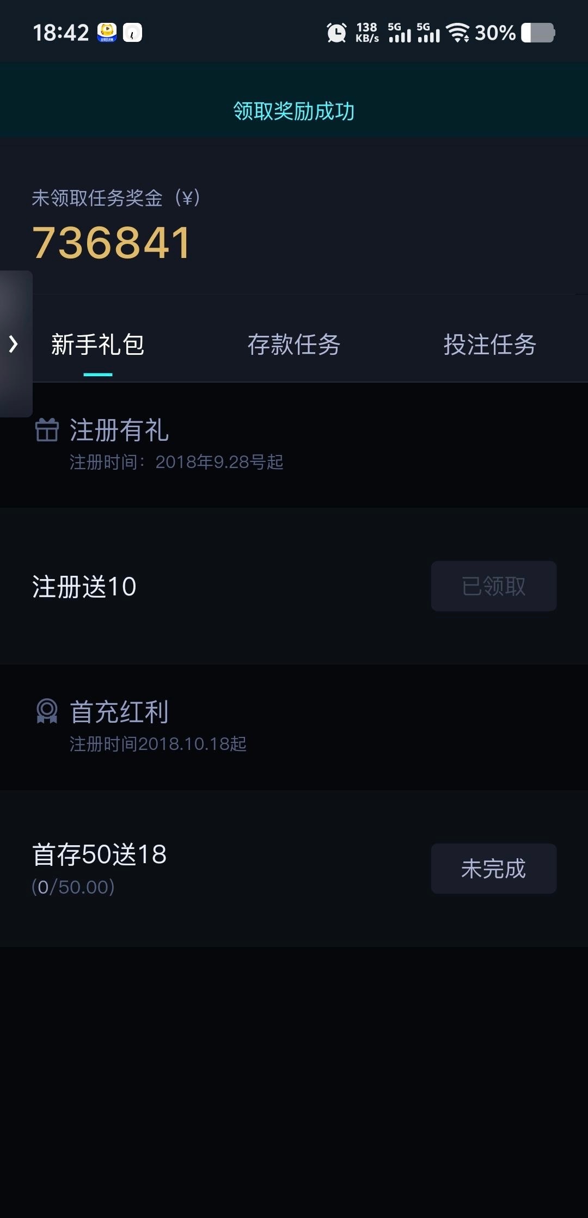Tap the (0/50.00) deposit progress text
Screen dimensions: 588x1218
pyautogui.click(x=73, y=887)
